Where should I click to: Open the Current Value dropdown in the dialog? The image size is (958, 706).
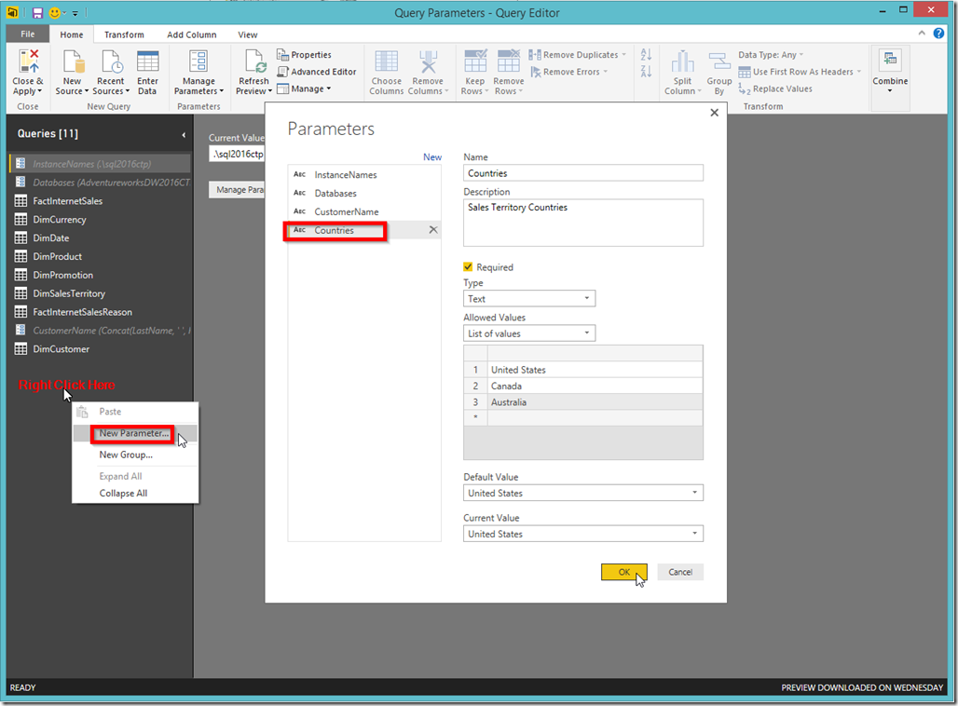[582, 534]
